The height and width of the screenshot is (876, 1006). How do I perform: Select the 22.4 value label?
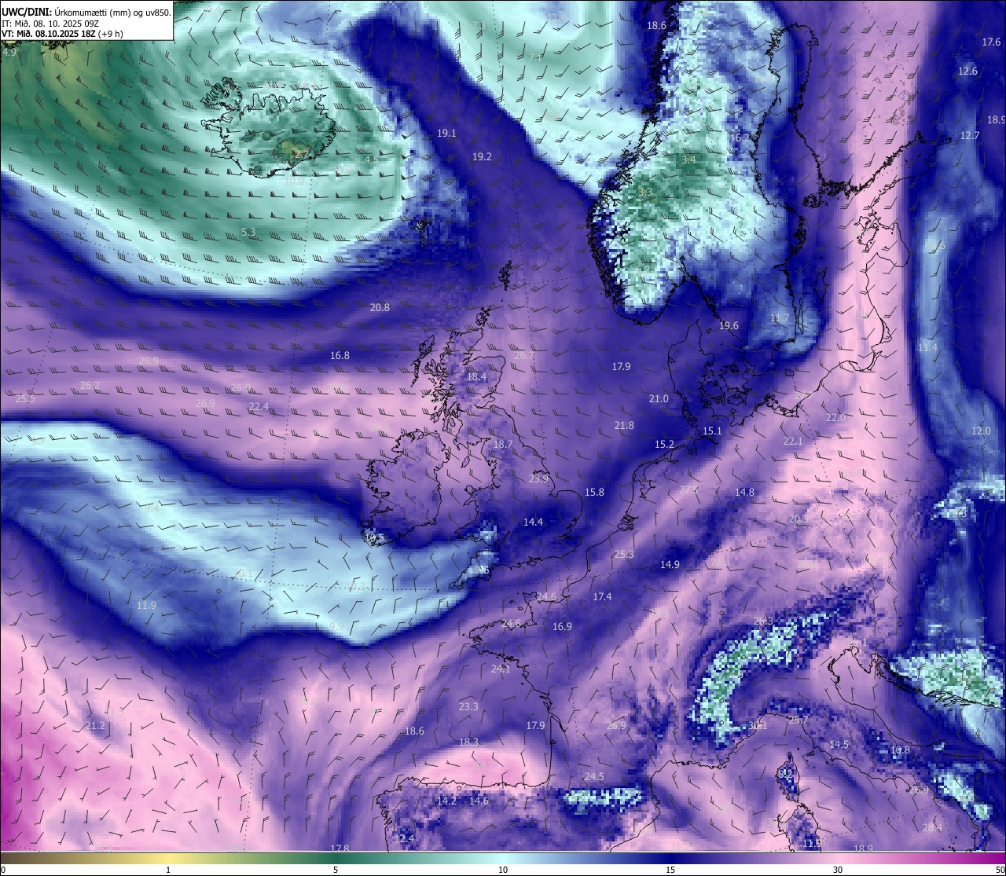point(259,407)
